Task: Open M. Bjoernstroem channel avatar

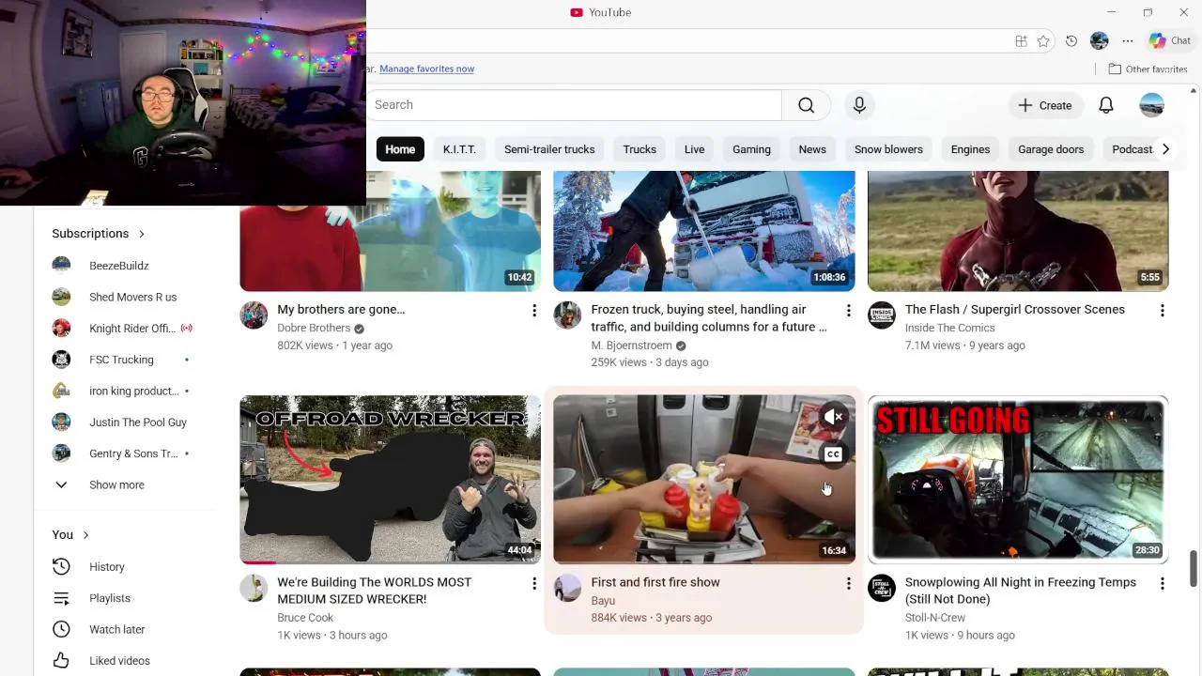Action: pyautogui.click(x=567, y=315)
